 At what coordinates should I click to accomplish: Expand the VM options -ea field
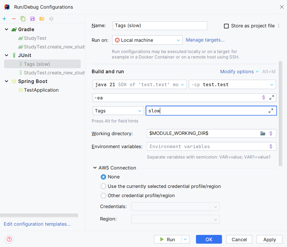[271, 98]
